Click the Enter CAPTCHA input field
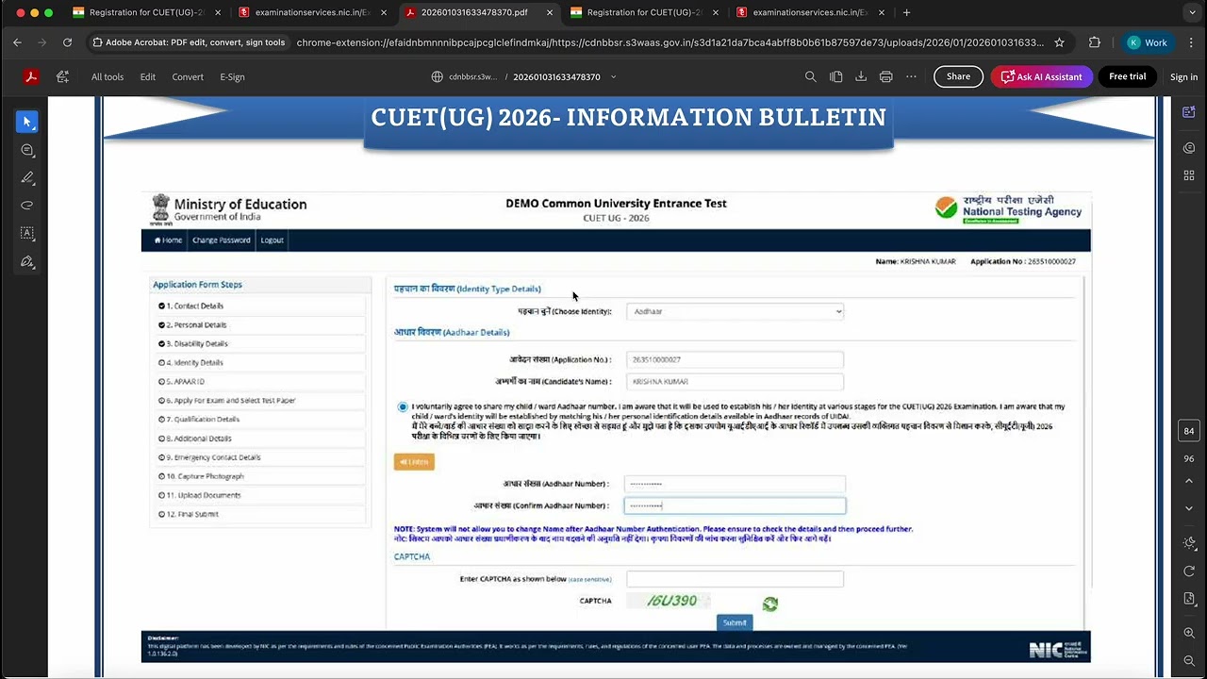Image resolution: width=1207 pixels, height=679 pixels. coord(735,578)
